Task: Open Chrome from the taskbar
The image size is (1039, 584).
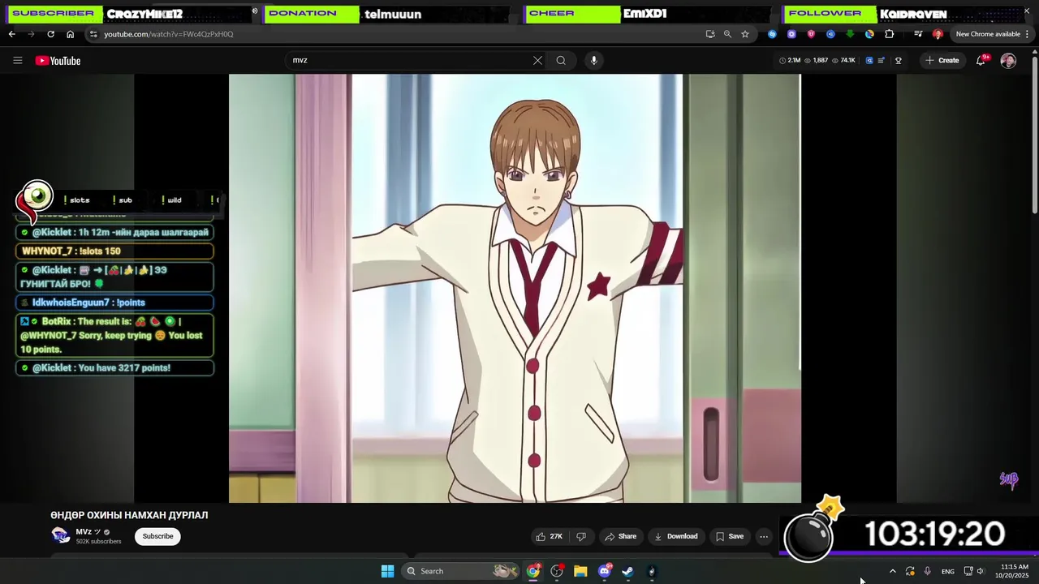Action: point(533,571)
